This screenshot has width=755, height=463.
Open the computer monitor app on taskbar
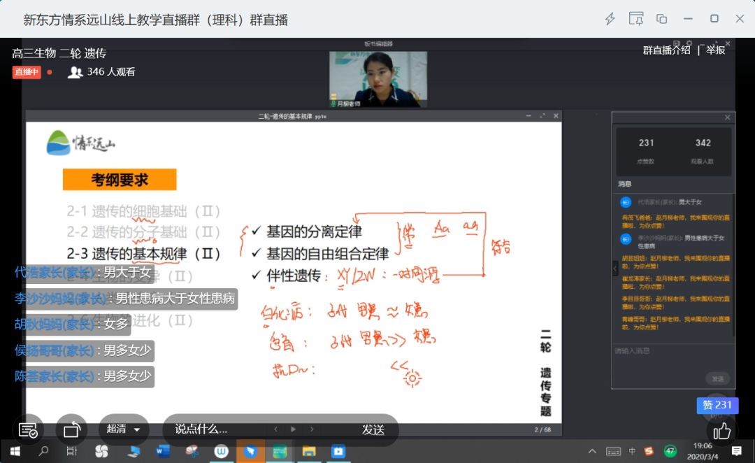134,451
